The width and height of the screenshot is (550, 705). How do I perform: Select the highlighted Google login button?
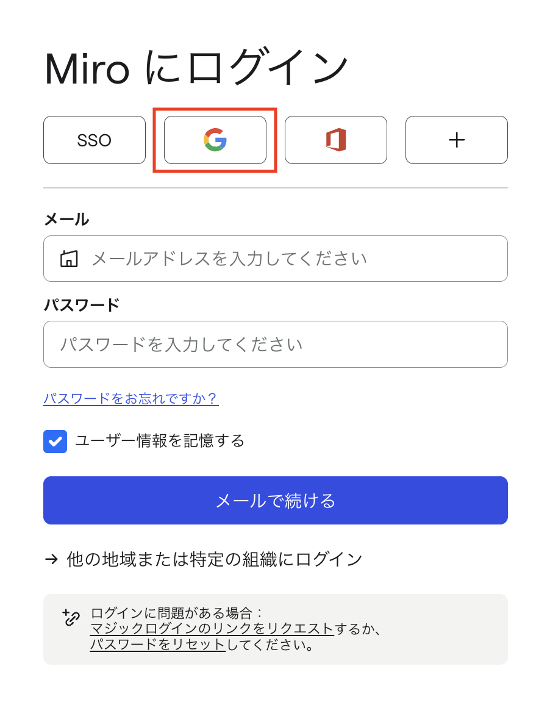[x=215, y=140]
